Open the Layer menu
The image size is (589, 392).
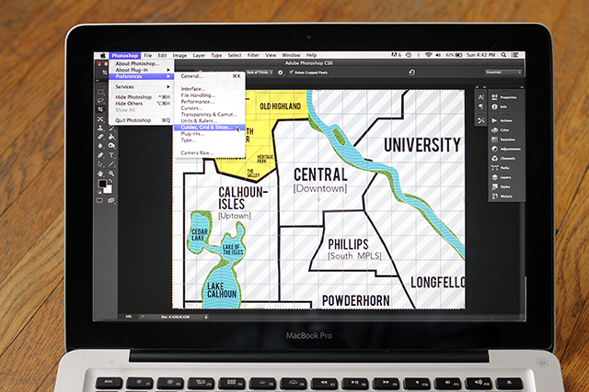pos(199,55)
